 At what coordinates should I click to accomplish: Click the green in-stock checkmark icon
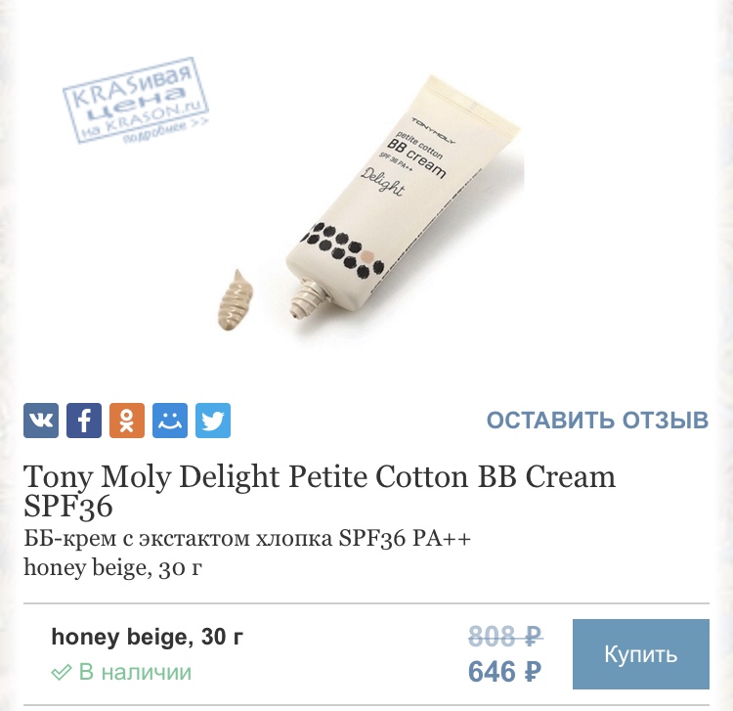pos(61,672)
